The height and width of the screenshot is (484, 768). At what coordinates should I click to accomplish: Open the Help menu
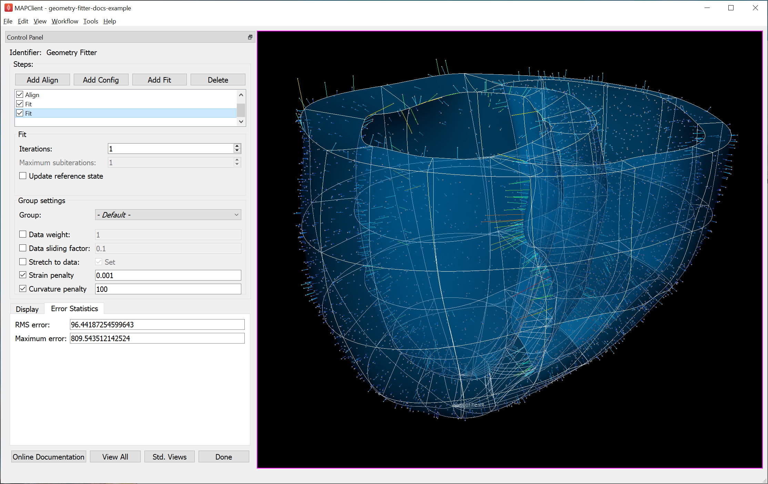[x=110, y=21]
